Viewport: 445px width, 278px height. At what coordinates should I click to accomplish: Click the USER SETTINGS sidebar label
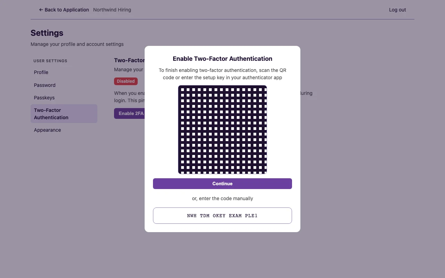[50, 61]
